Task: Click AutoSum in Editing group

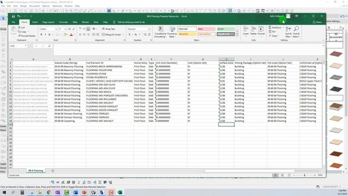Action: [275, 28]
